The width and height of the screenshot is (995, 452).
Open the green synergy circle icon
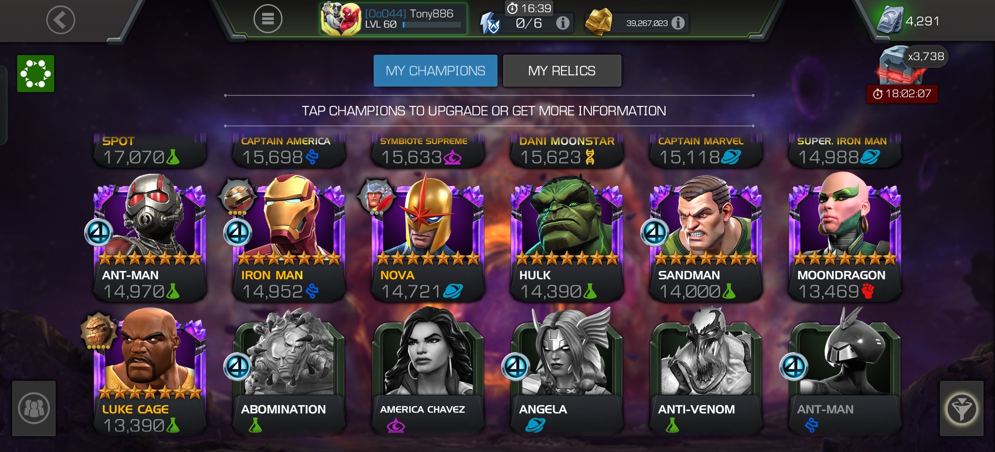(x=35, y=73)
